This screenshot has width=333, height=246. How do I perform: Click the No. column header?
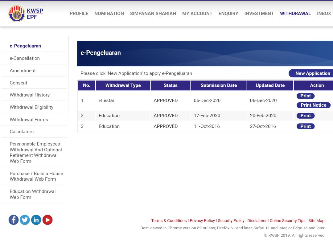(86, 85)
